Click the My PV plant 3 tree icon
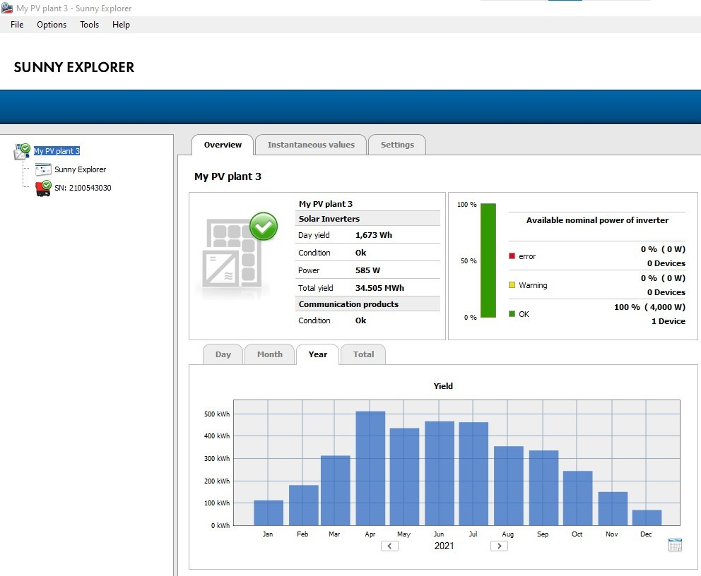 click(22, 151)
